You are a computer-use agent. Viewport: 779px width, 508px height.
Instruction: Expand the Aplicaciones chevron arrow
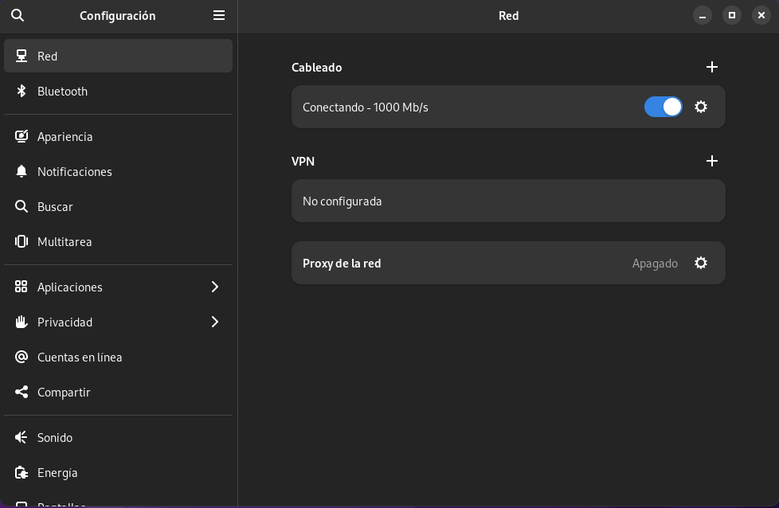[214, 287]
